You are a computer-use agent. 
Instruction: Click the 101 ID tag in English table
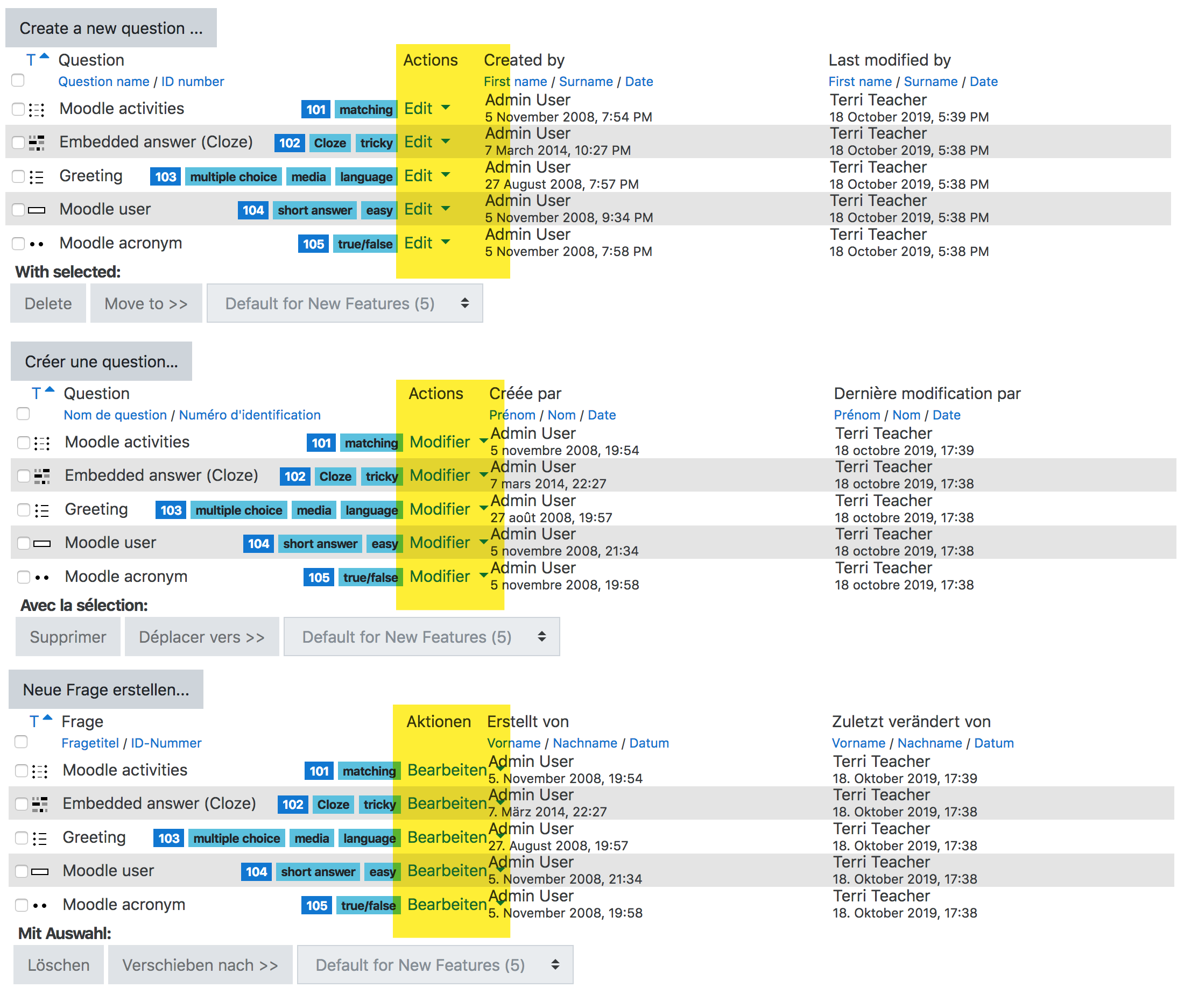[x=316, y=109]
